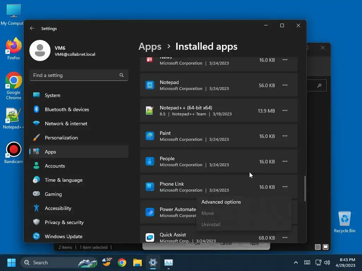
Task: Select the Bandicam desktop icon
Action: tap(14, 152)
